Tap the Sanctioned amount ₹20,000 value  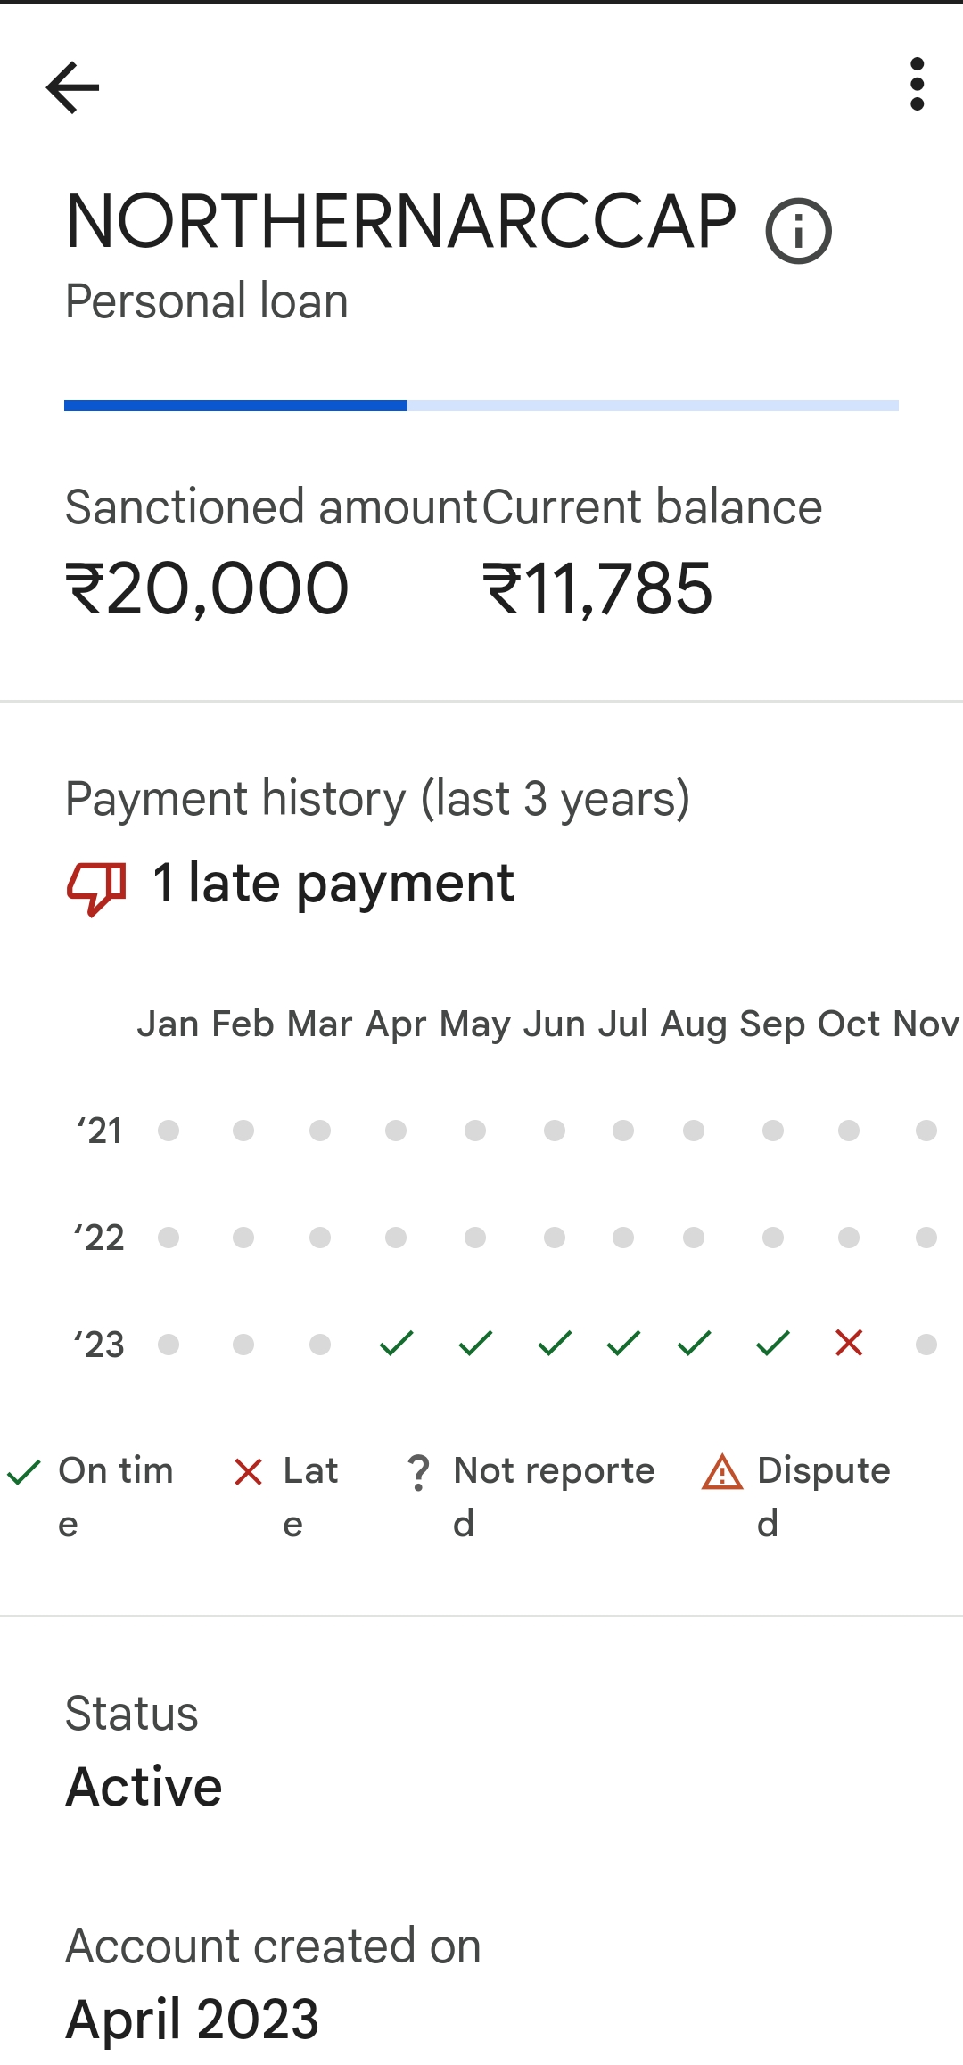pos(207,589)
